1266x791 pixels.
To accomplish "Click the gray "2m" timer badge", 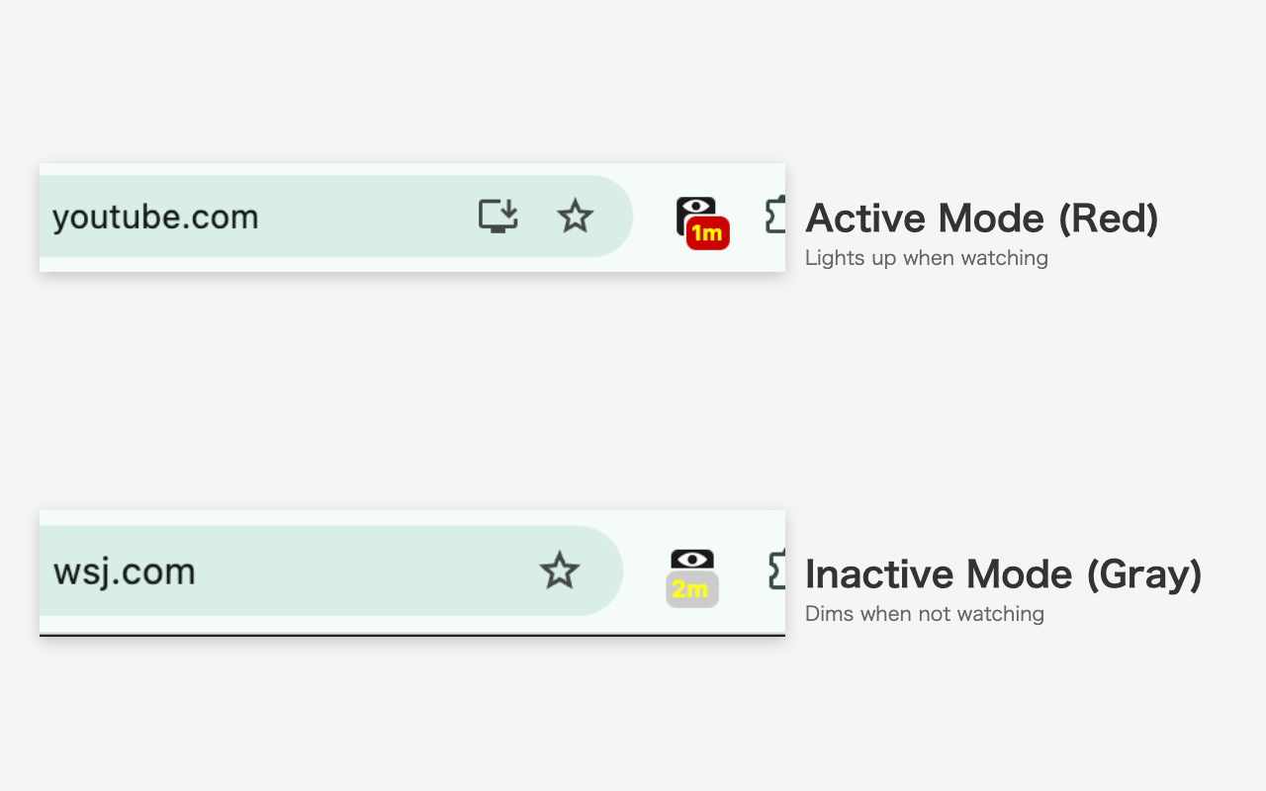I will 691,590.
